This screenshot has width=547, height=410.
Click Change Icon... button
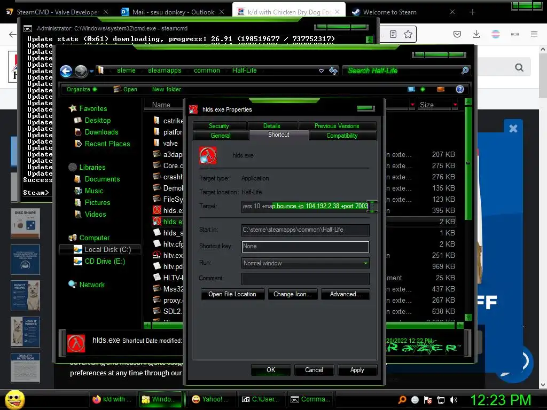point(292,294)
